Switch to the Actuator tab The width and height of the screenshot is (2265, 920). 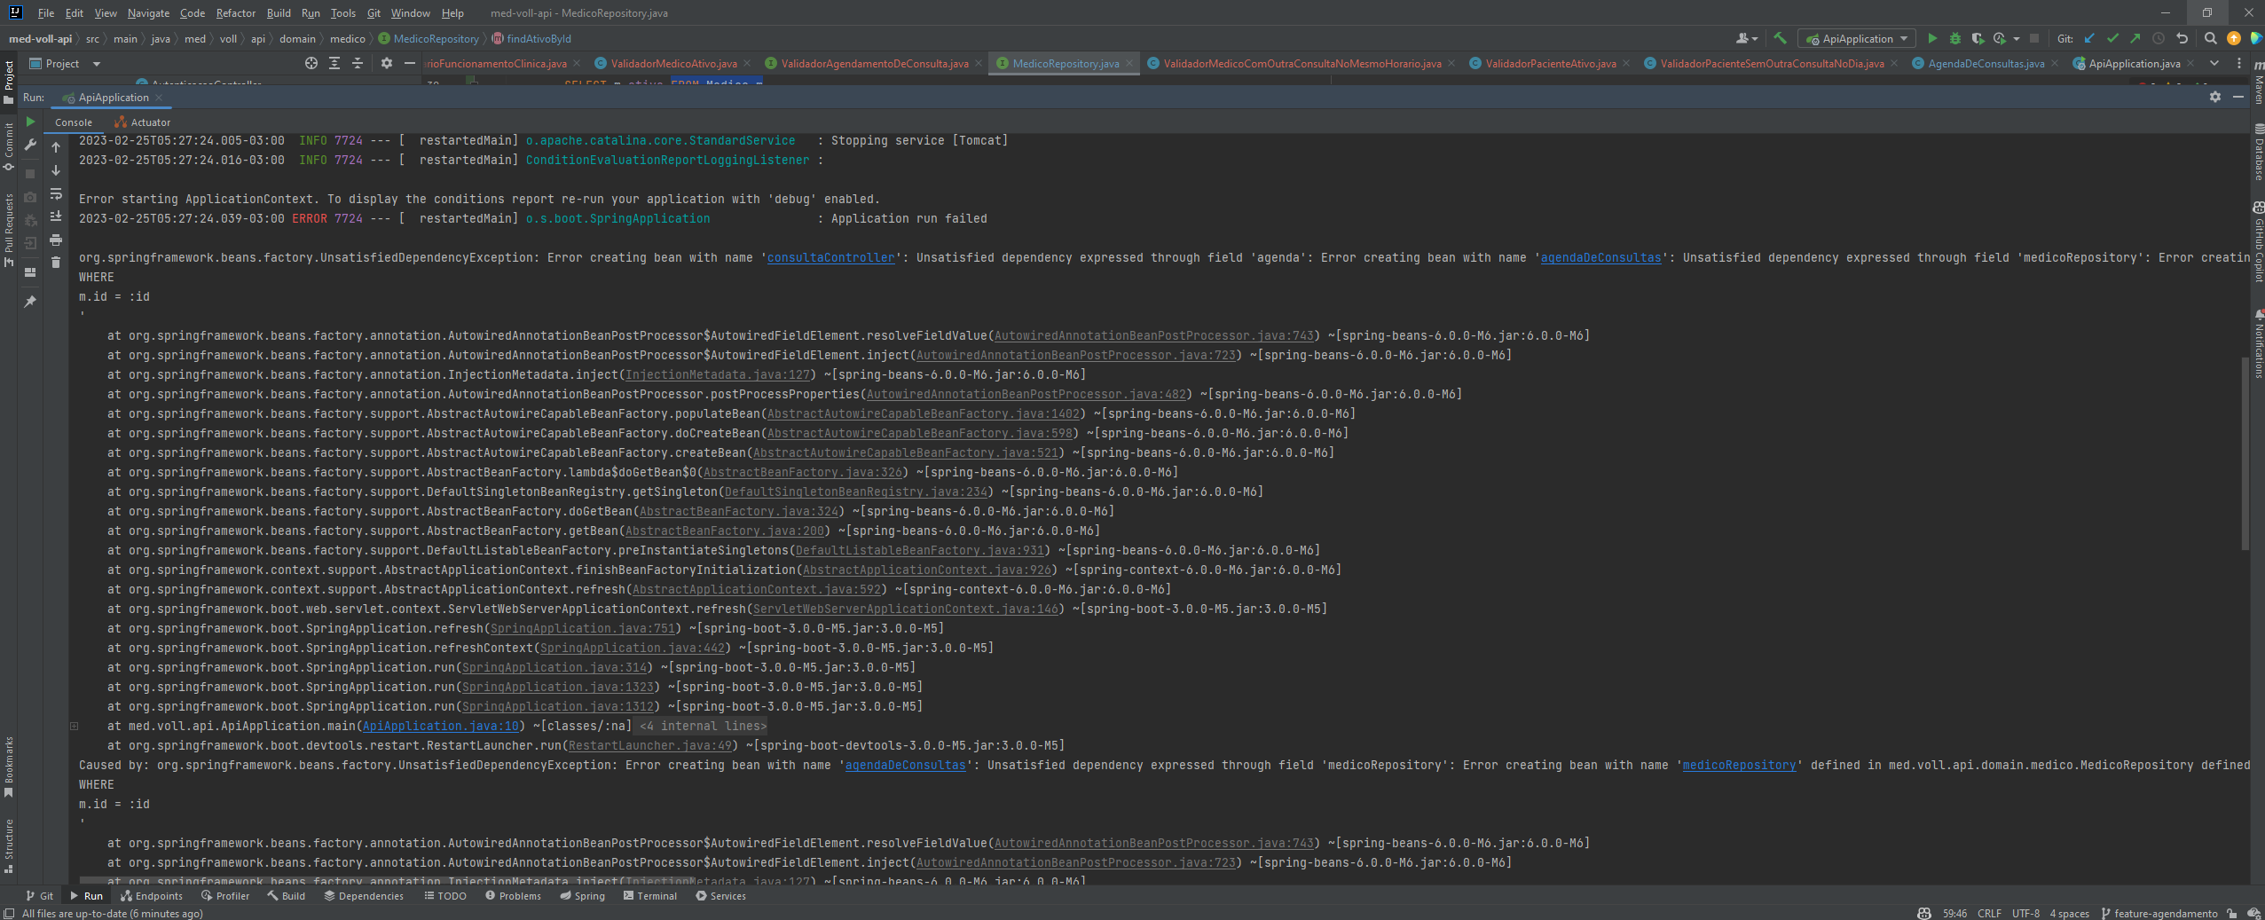[142, 122]
